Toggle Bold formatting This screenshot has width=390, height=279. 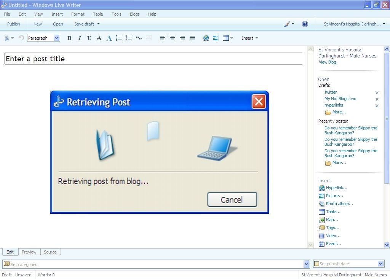click(x=69, y=38)
